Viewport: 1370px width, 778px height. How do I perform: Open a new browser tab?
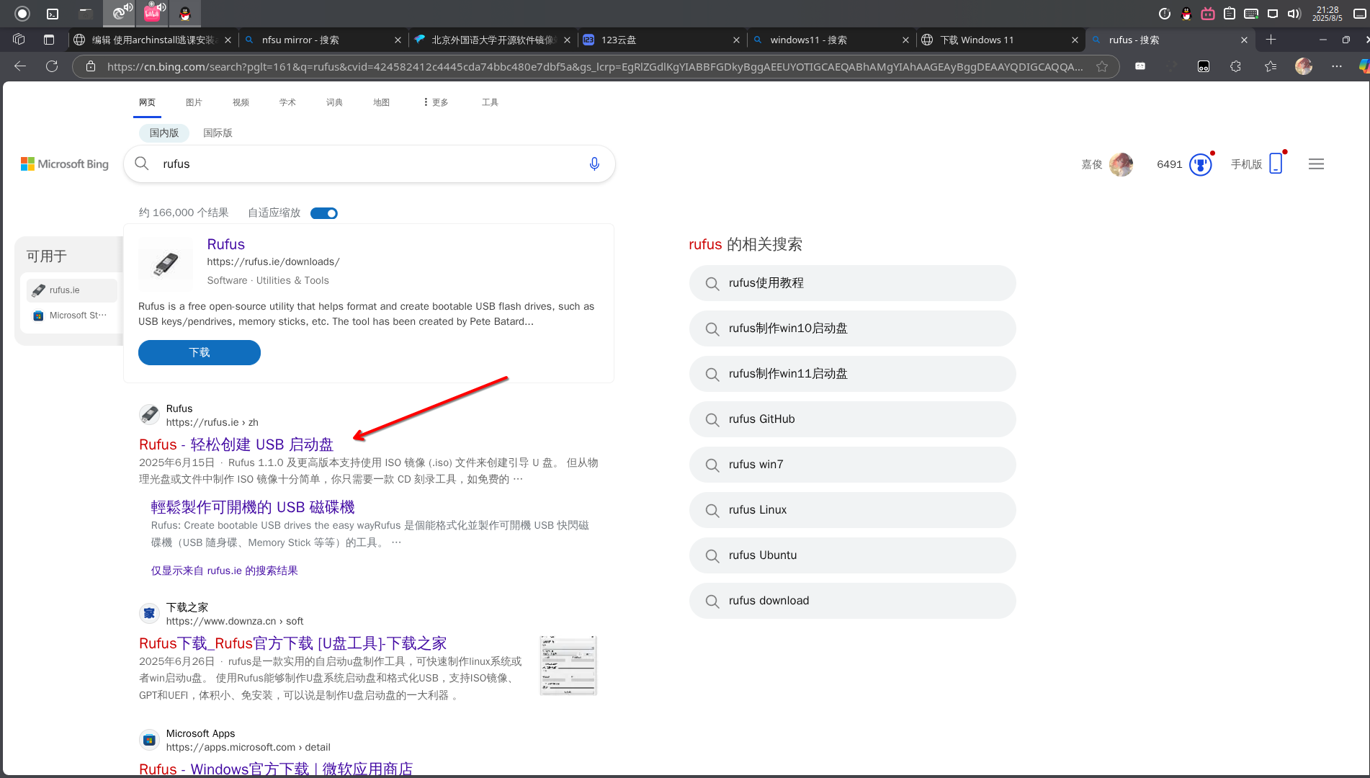pyautogui.click(x=1271, y=40)
